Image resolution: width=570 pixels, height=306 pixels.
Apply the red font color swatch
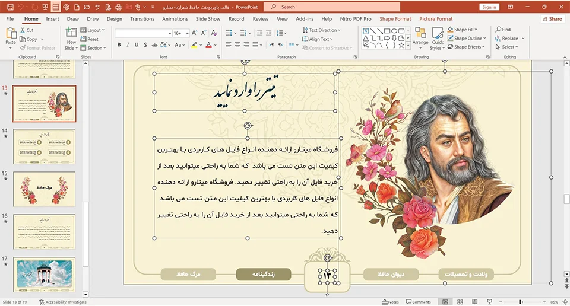point(208,45)
